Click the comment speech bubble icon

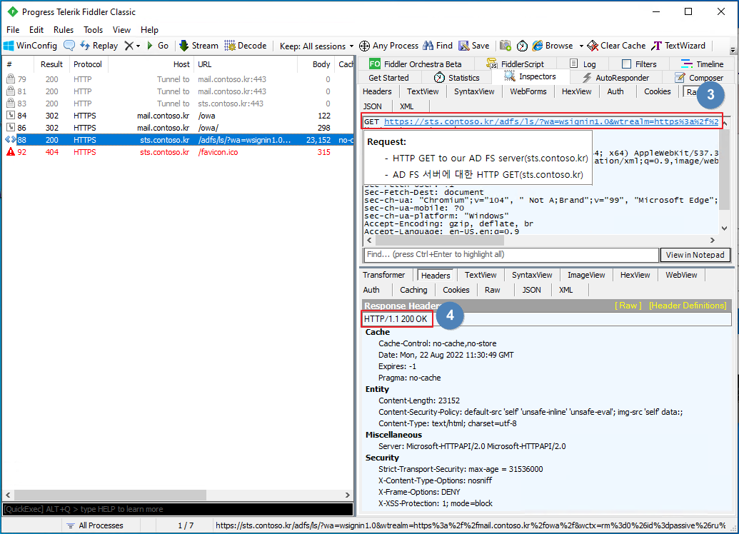(69, 46)
